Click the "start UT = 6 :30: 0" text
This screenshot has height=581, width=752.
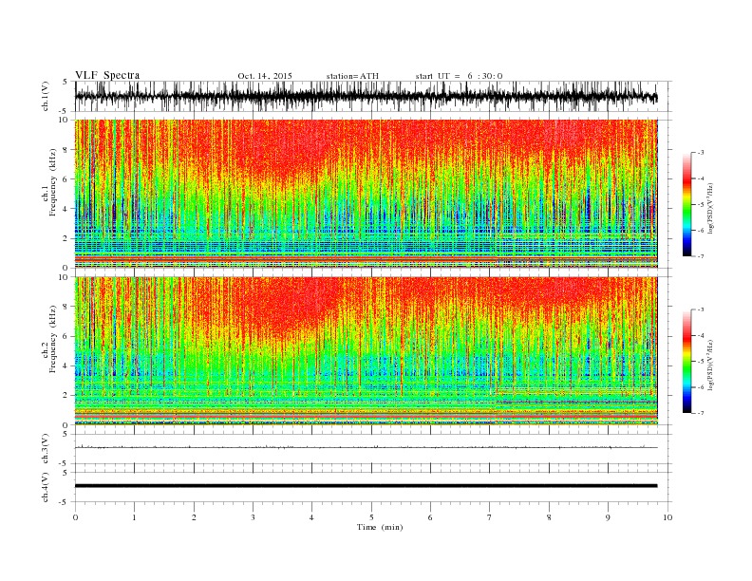(459, 76)
